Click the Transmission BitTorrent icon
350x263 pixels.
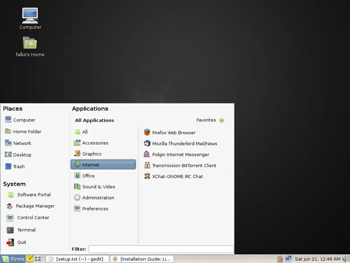(x=147, y=165)
